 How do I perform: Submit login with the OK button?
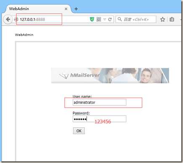point(79,131)
